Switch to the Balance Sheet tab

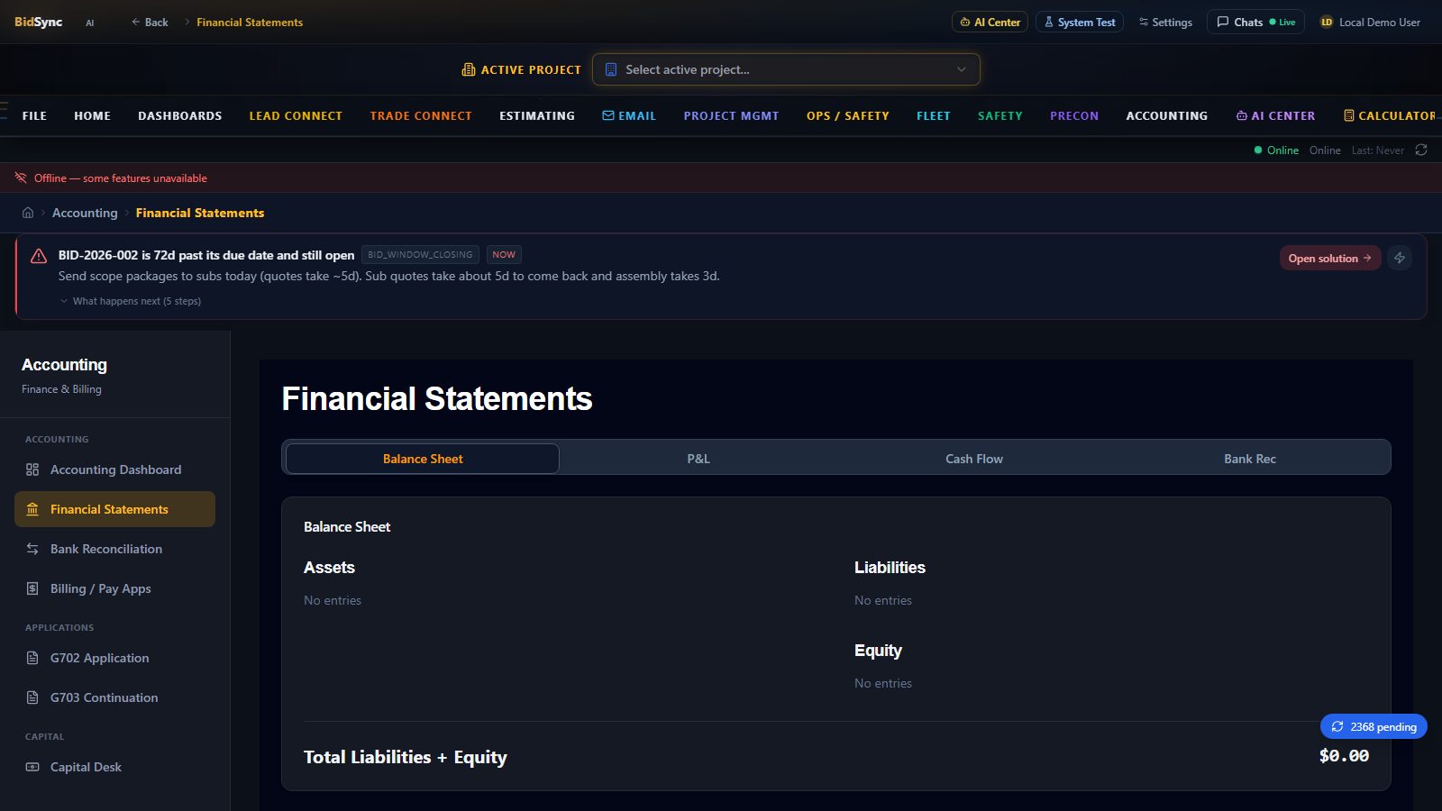[x=423, y=459]
